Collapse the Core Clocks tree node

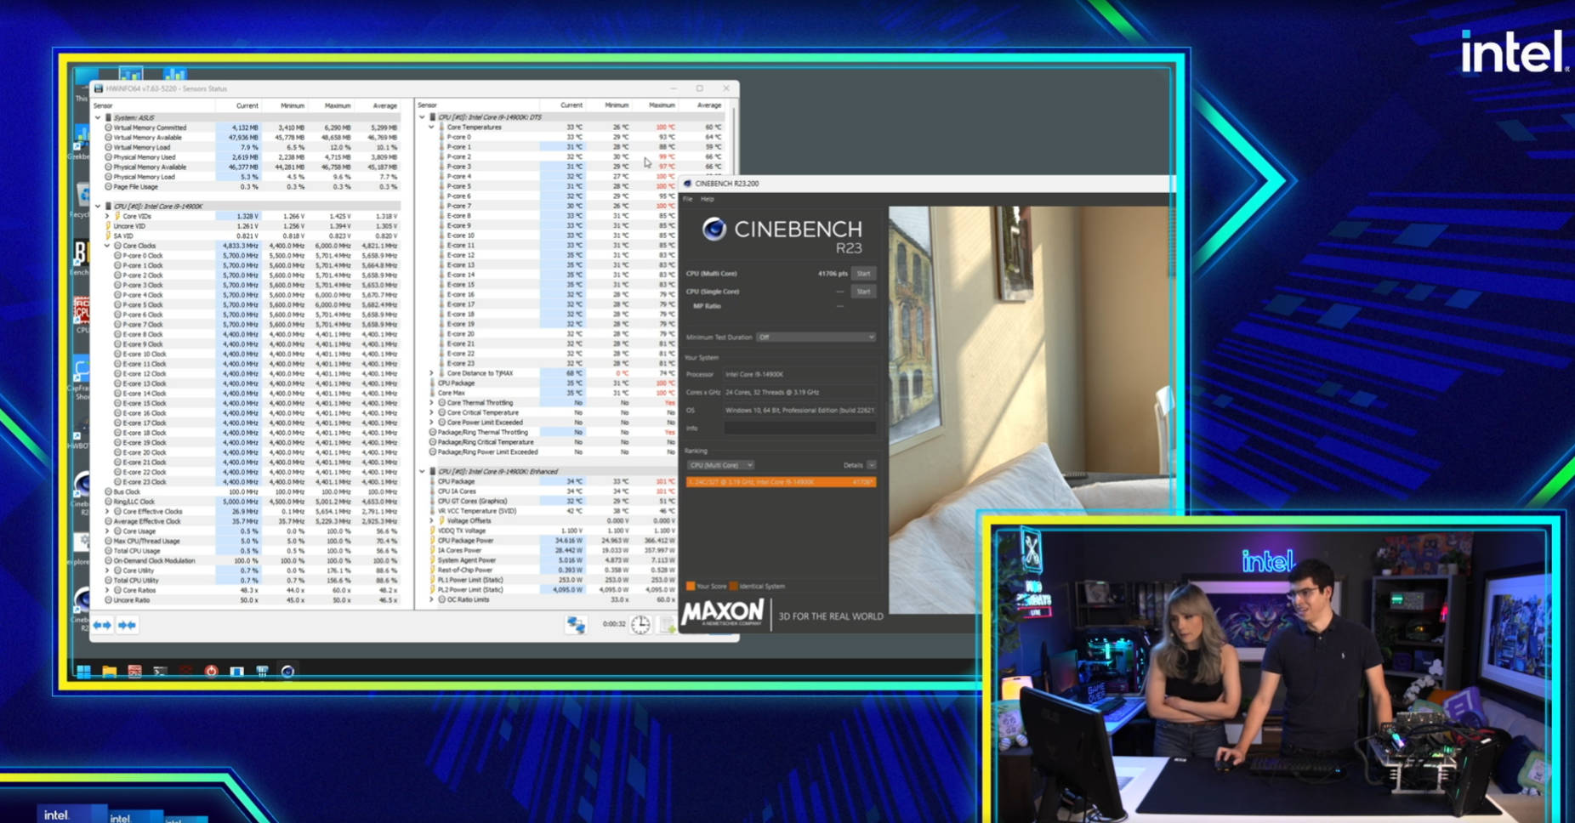(x=107, y=246)
